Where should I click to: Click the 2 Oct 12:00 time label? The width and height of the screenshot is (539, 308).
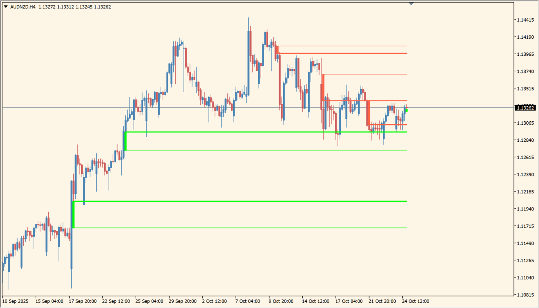point(215,301)
